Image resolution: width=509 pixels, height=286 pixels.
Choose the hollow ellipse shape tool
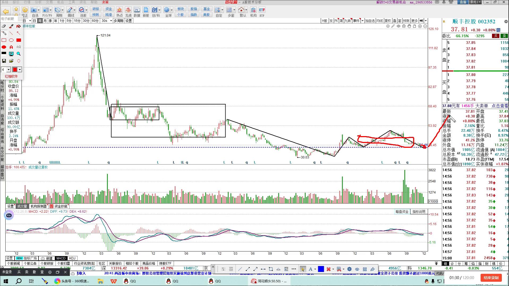click(x=11, y=40)
